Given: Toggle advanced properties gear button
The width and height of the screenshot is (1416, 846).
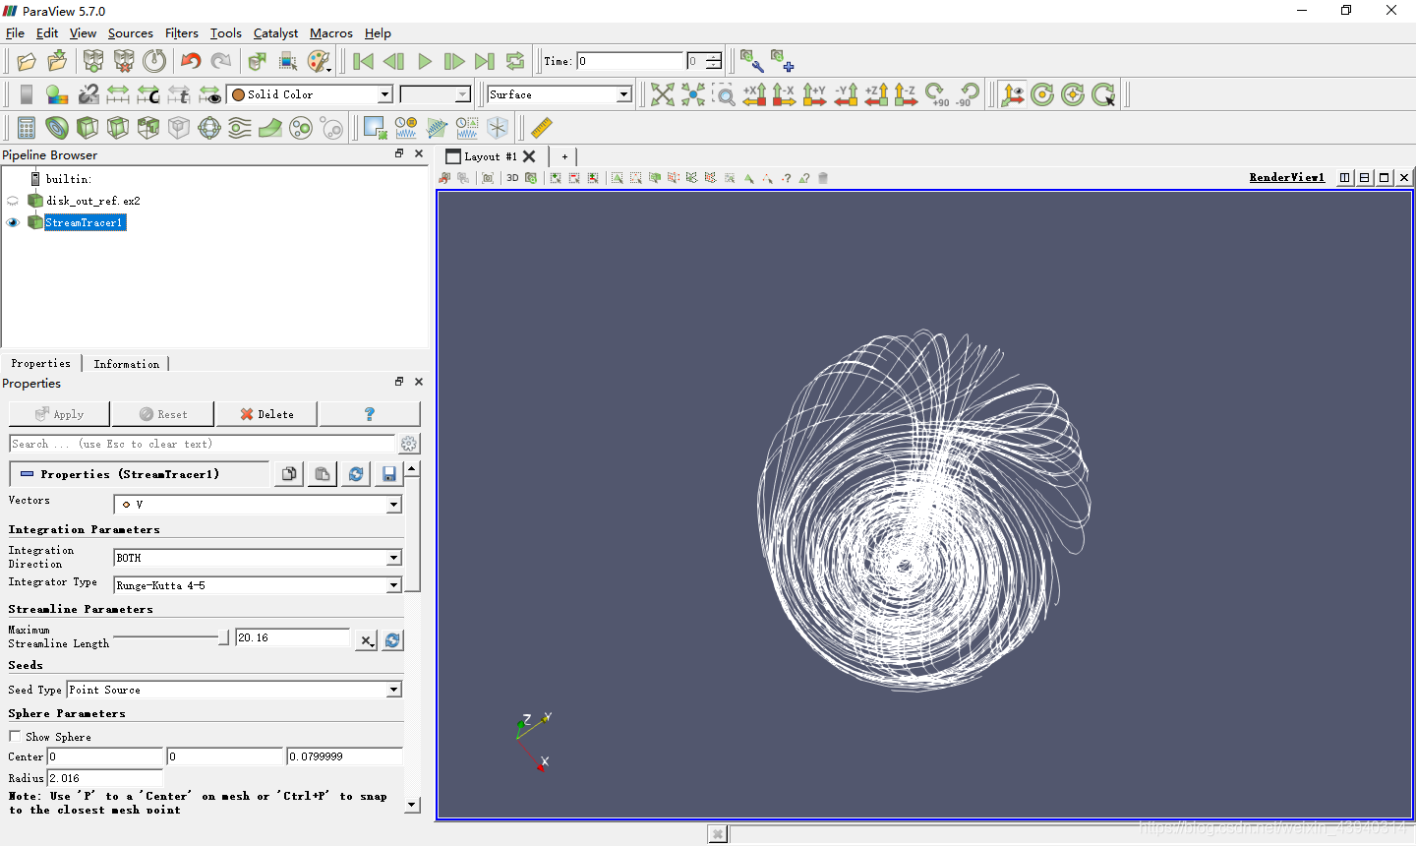Looking at the screenshot, I should tap(409, 444).
